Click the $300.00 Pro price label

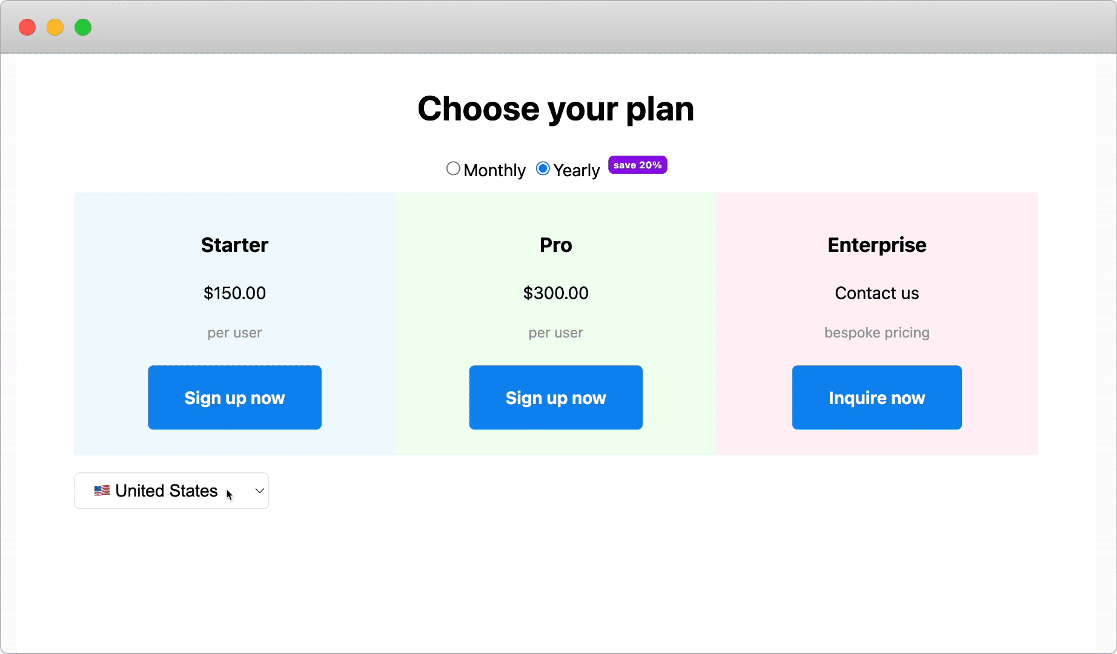(555, 293)
